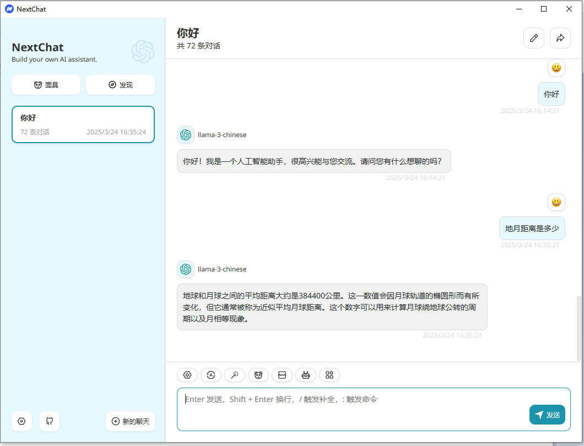
Task: Open the GitHub link icon in sidebar
Action: click(x=50, y=421)
